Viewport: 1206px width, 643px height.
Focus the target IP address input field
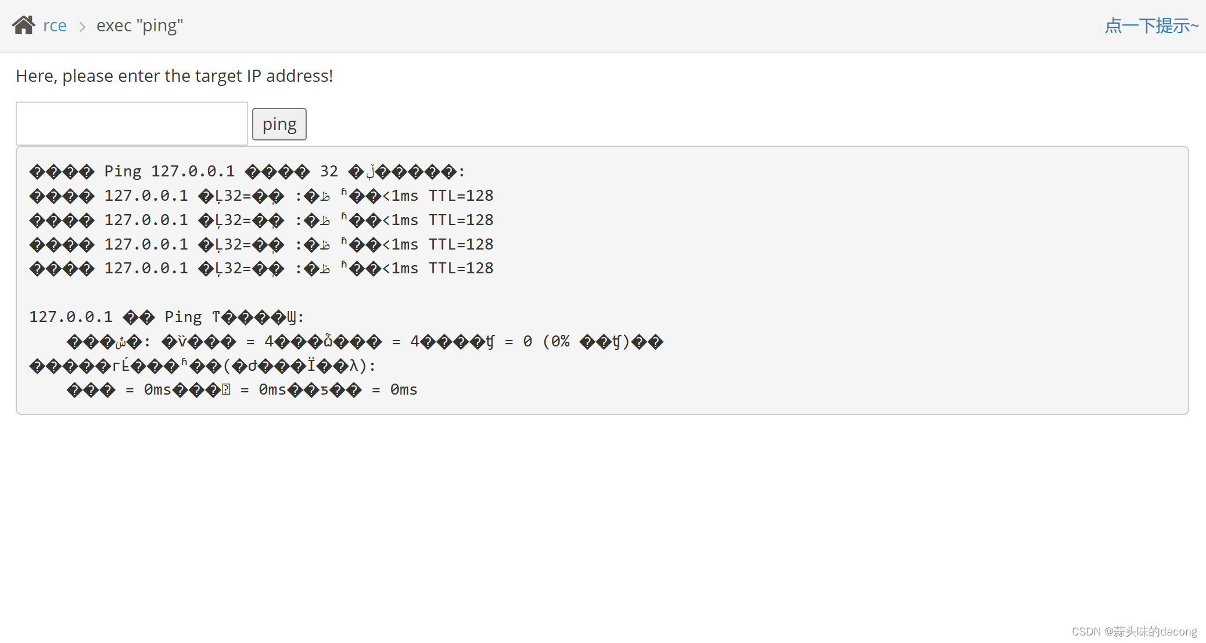coord(132,124)
